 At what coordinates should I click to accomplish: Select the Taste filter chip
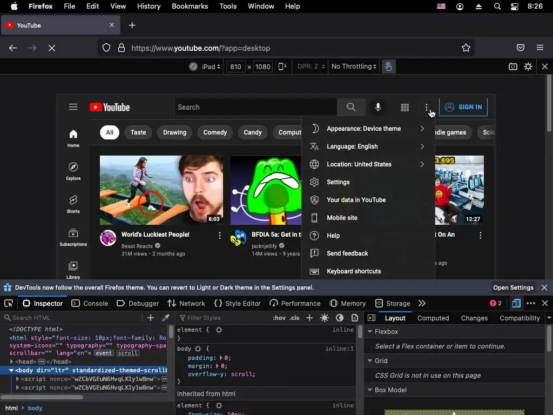click(x=138, y=132)
